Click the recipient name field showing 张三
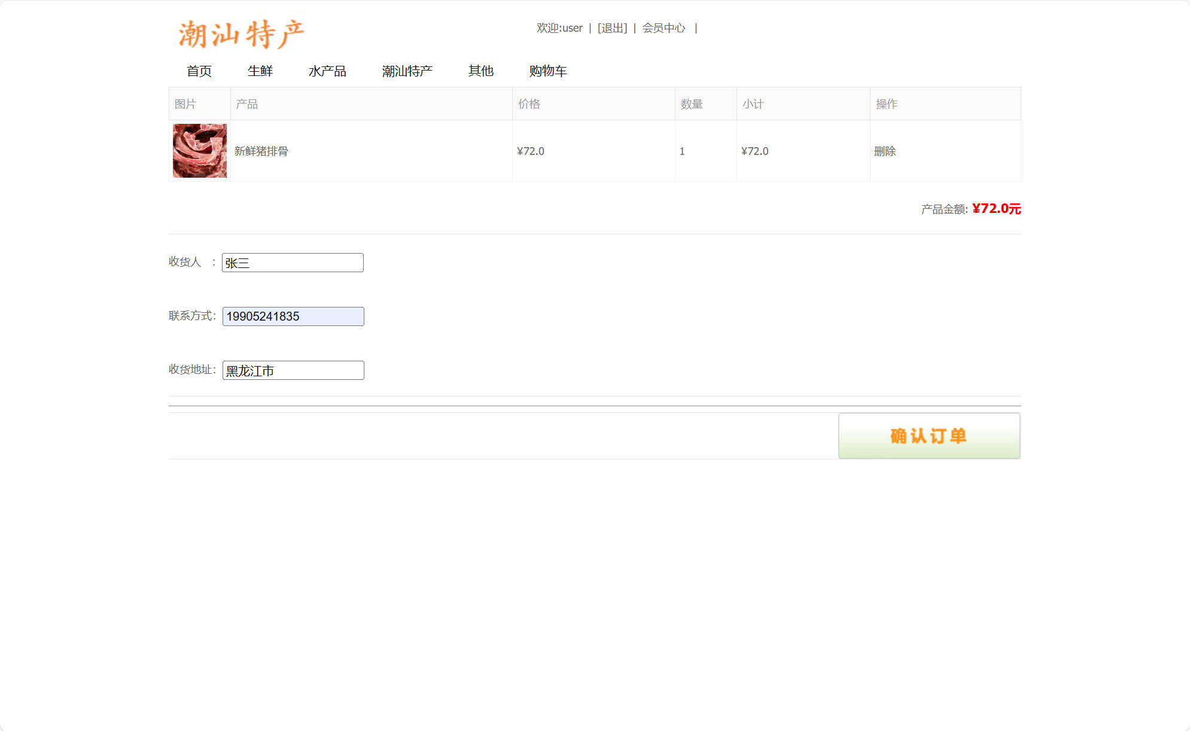This screenshot has width=1190, height=731. (x=293, y=262)
